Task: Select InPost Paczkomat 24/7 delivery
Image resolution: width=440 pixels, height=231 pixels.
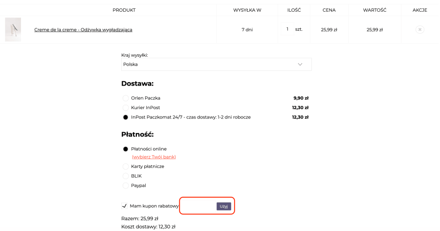Action: pyautogui.click(x=126, y=117)
